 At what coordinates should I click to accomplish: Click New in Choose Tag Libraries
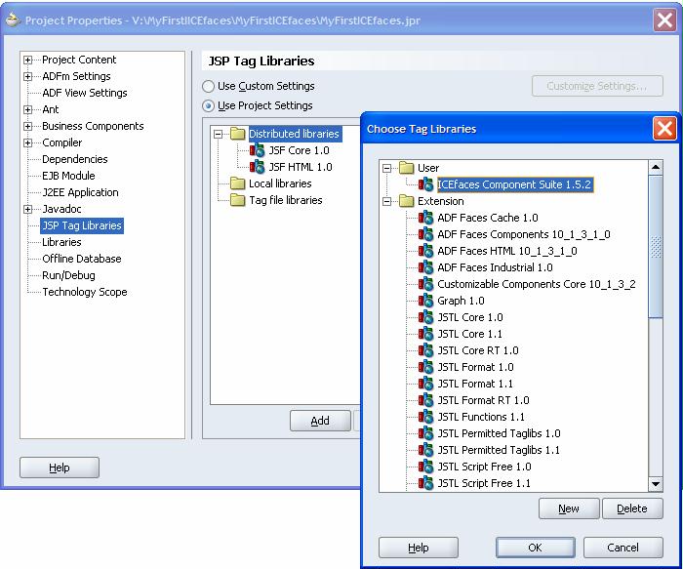(569, 508)
